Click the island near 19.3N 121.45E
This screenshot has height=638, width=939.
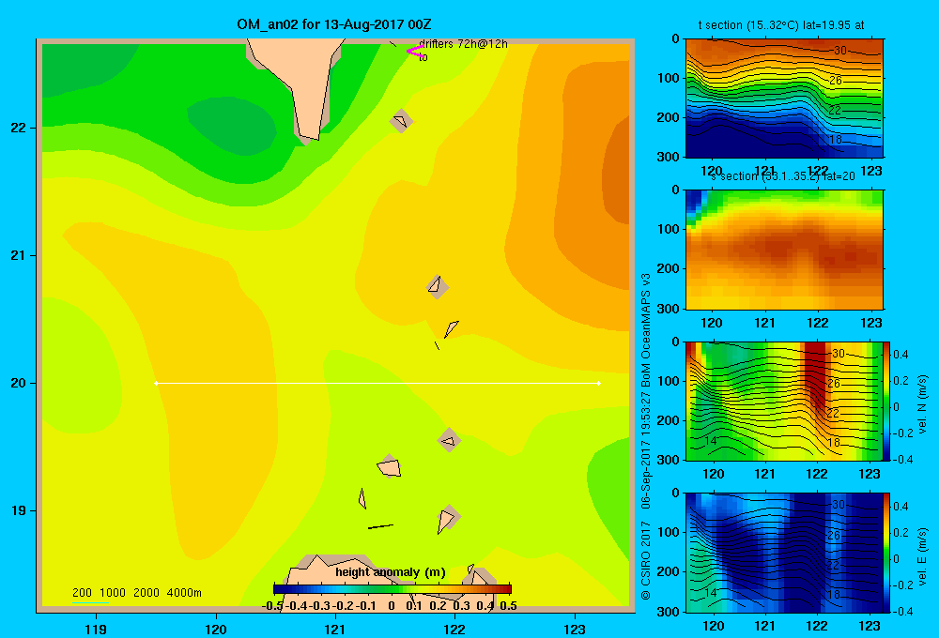[x=390, y=466]
